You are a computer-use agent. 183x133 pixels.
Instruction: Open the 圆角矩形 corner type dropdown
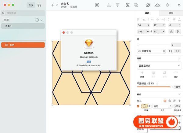[151, 51]
